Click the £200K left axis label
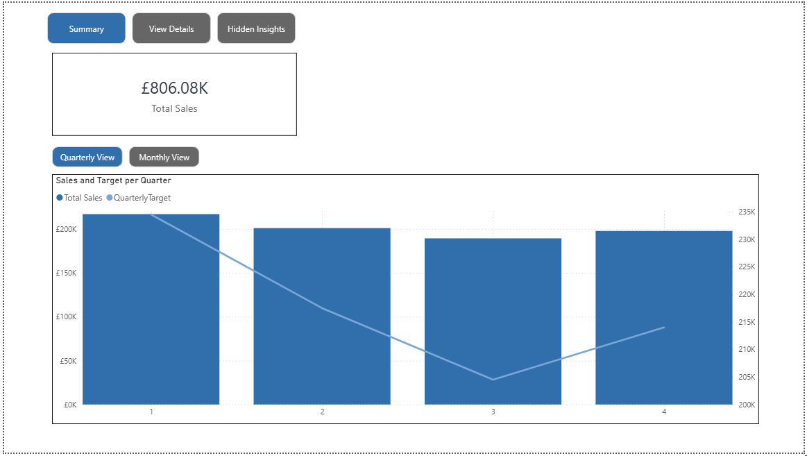 66,229
